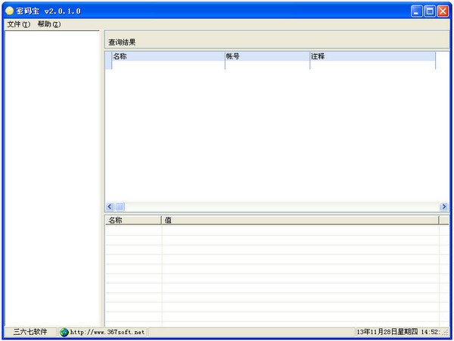Open the 帮助 menu
454x341 pixels.
coord(49,24)
